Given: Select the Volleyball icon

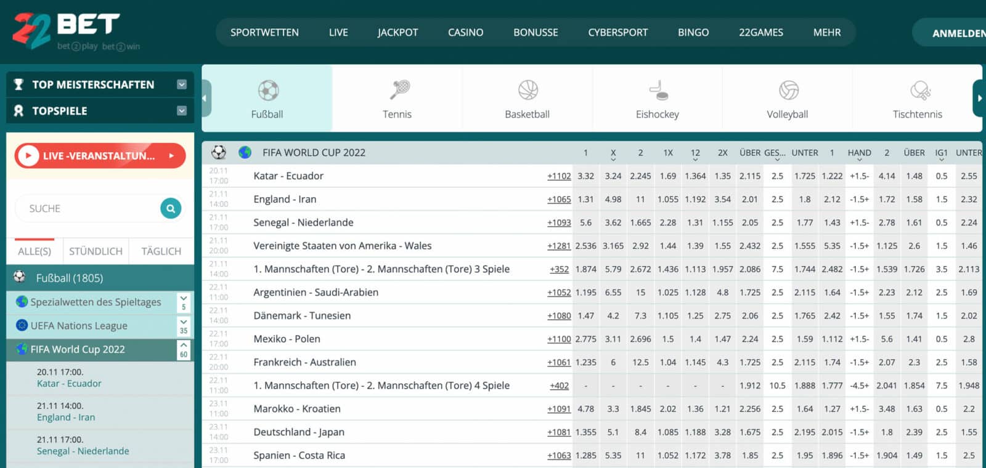Looking at the screenshot, I should coord(789,90).
